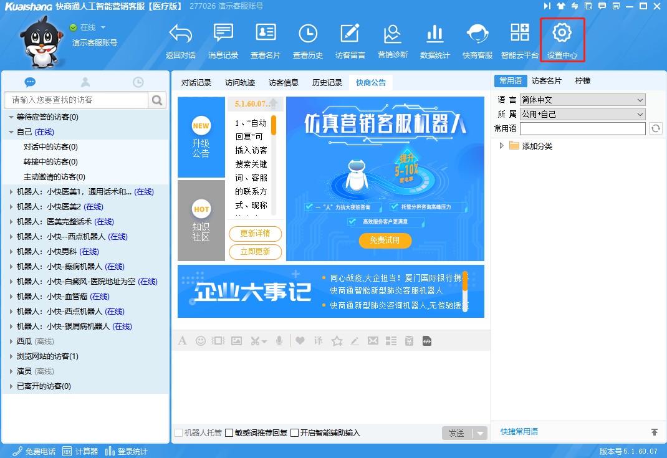Open 消息记录 message records
The height and width of the screenshot is (458, 667).
[223, 39]
